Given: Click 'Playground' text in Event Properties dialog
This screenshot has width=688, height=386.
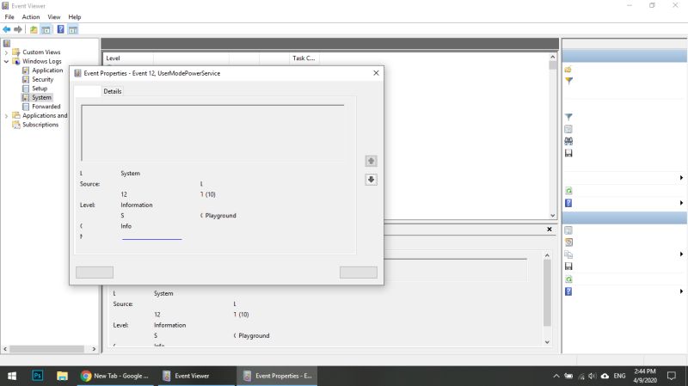Looking at the screenshot, I should (x=220, y=216).
